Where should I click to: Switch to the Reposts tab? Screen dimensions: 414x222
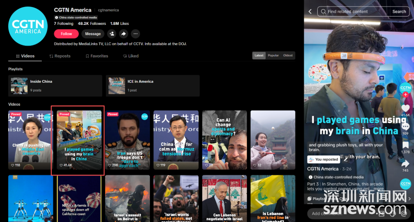(x=60, y=56)
